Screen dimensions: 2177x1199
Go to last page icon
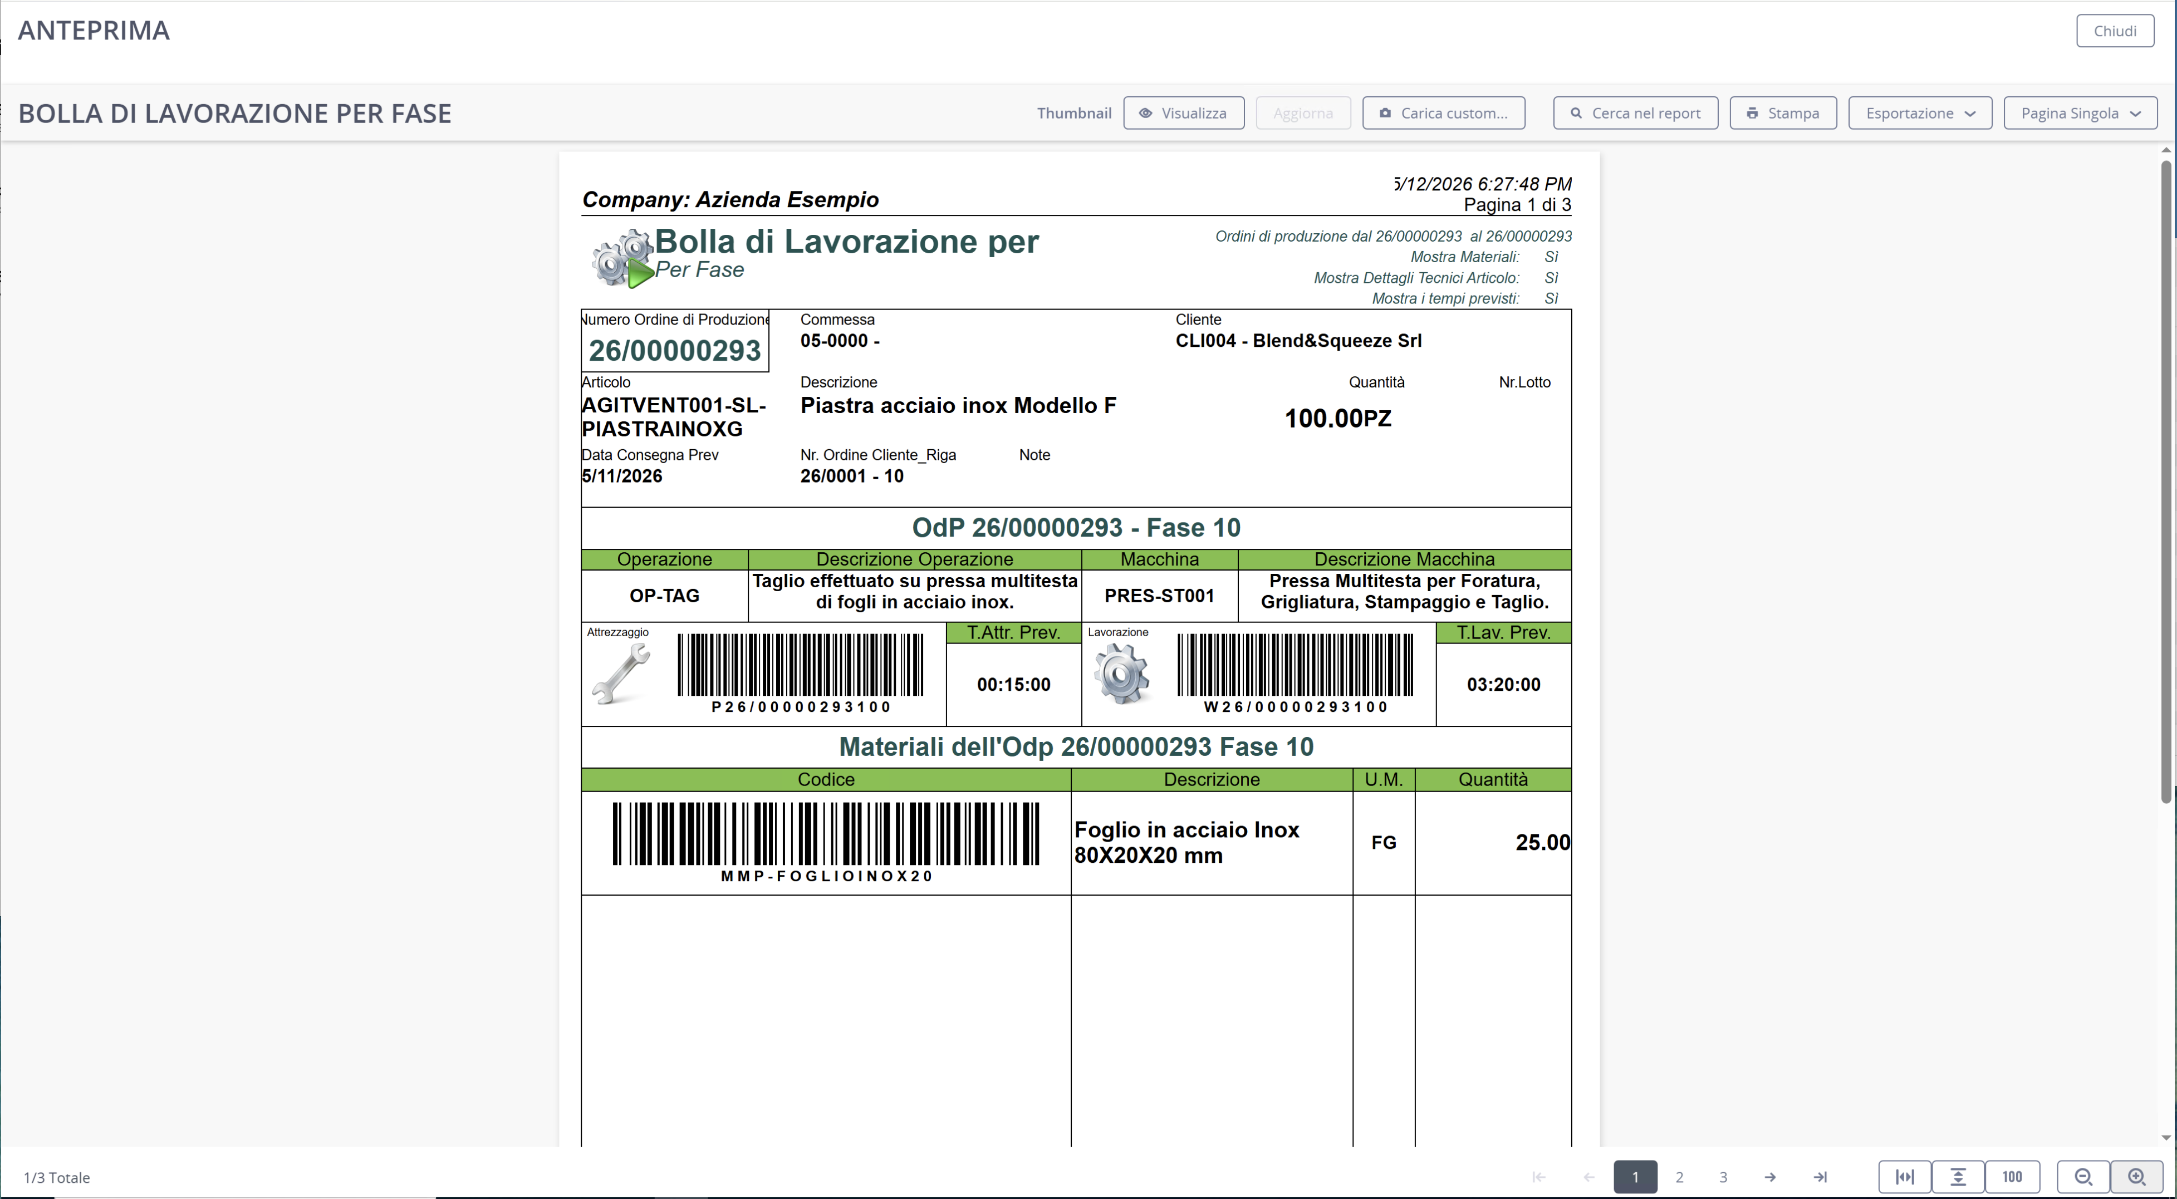pyautogui.click(x=1820, y=1177)
